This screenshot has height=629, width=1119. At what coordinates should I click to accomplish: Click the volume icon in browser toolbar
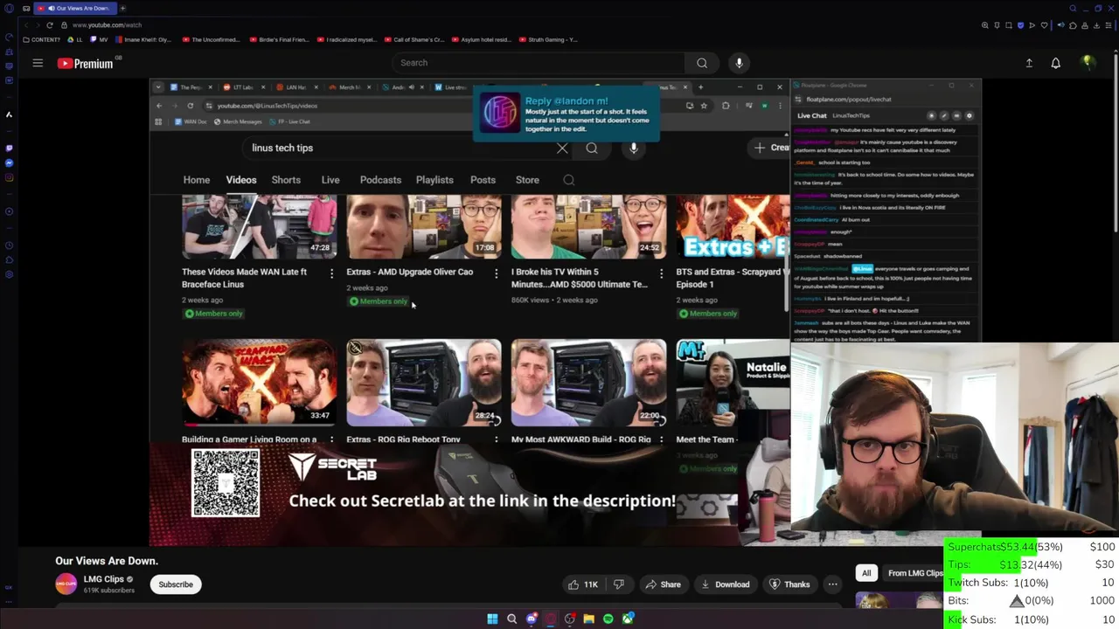pos(1060,24)
